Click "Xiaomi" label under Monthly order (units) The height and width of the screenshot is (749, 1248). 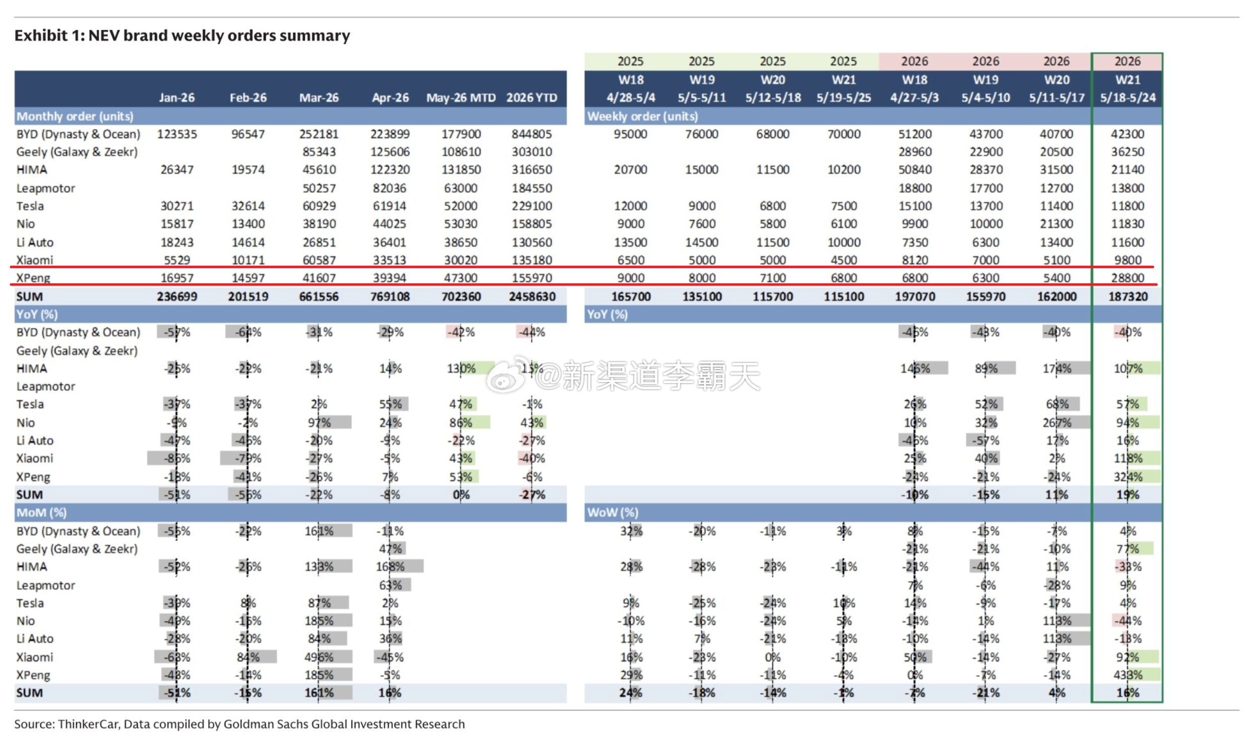tap(34, 260)
